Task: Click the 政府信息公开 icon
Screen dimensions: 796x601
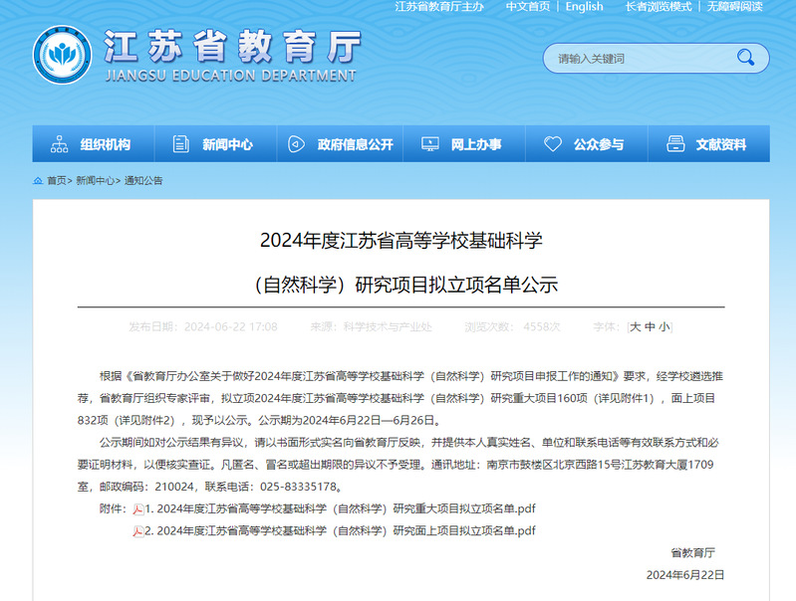Action: click(296, 144)
